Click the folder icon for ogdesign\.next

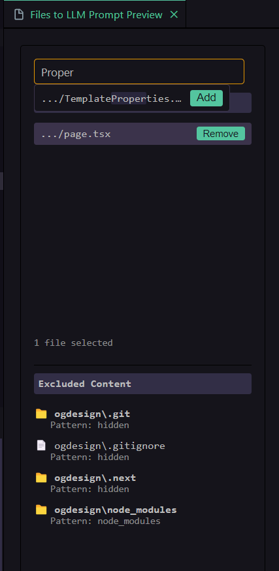pos(41,478)
